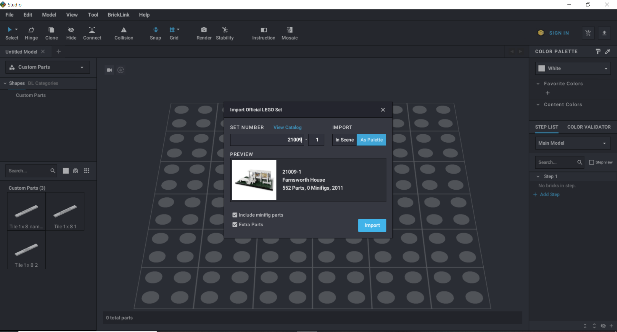The height and width of the screenshot is (332, 617).
Task: Activate the Hinge tool
Action: [31, 33]
